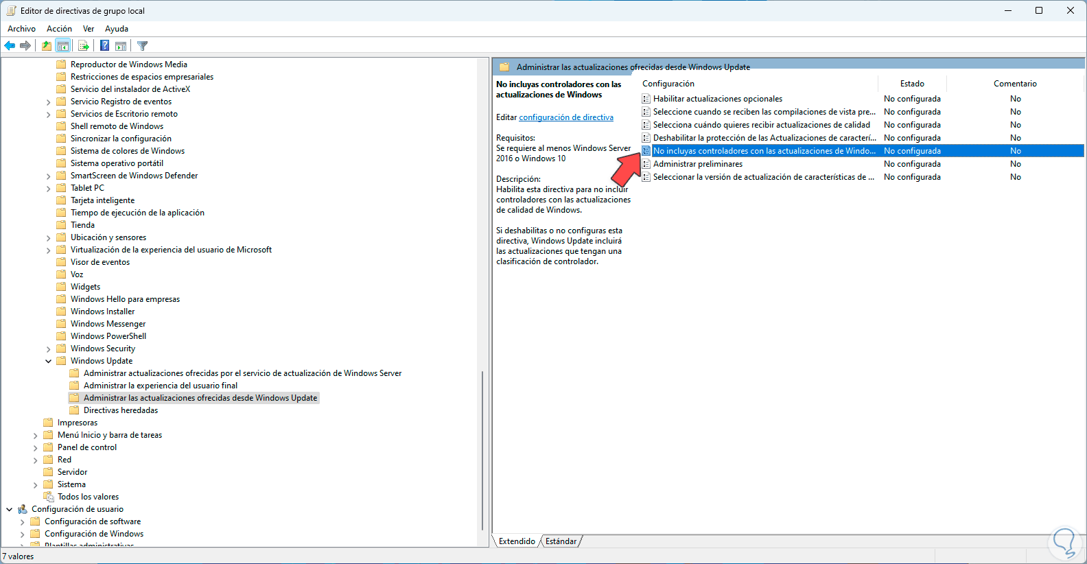This screenshot has height=564, width=1087.
Task: Sort by the Estado column header
Action: pos(912,84)
